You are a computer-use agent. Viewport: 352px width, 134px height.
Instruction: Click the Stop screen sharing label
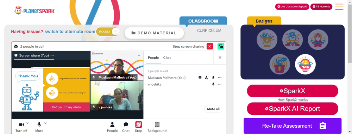pos(188,47)
